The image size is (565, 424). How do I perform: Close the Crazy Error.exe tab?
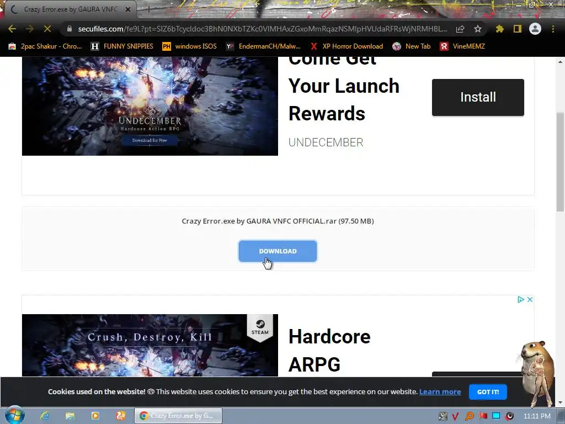[128, 10]
